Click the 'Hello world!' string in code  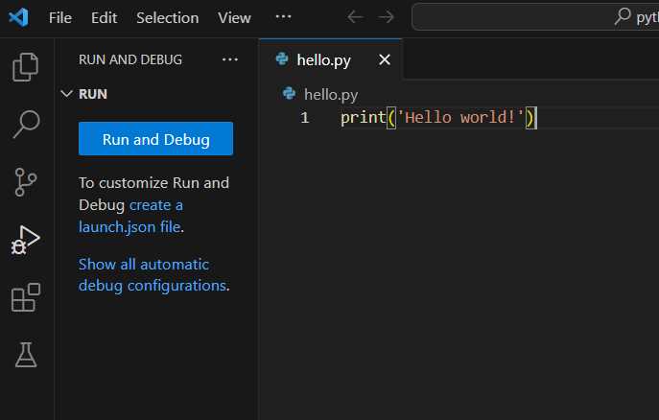click(461, 117)
